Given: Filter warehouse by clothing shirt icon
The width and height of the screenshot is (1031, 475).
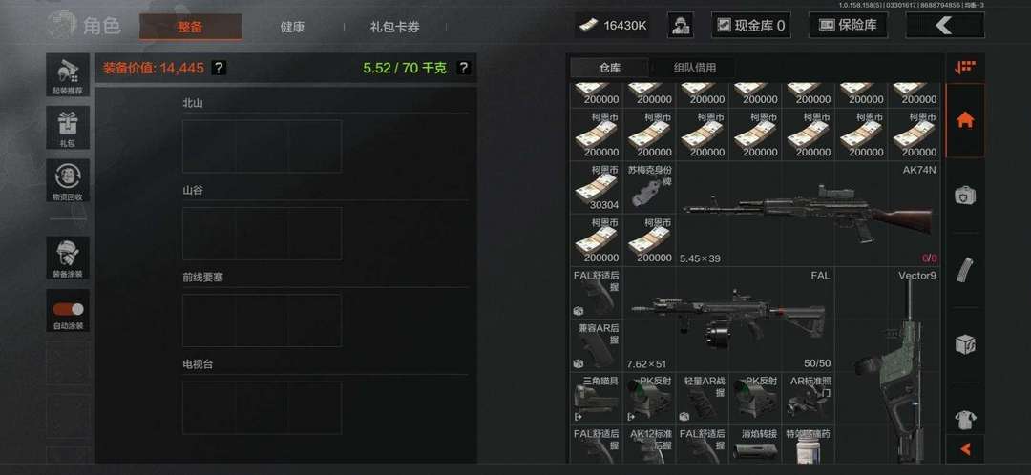Looking at the screenshot, I should [x=964, y=419].
